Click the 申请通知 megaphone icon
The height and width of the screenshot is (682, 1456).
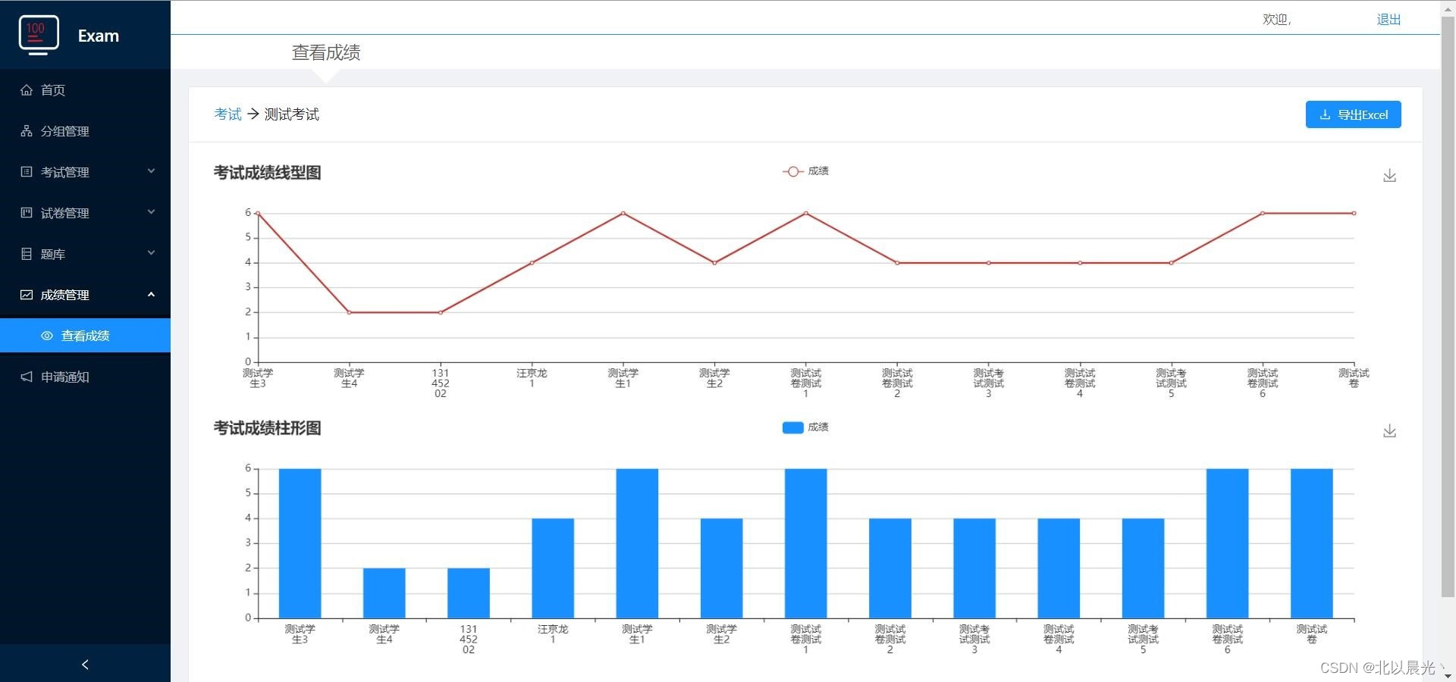[27, 377]
